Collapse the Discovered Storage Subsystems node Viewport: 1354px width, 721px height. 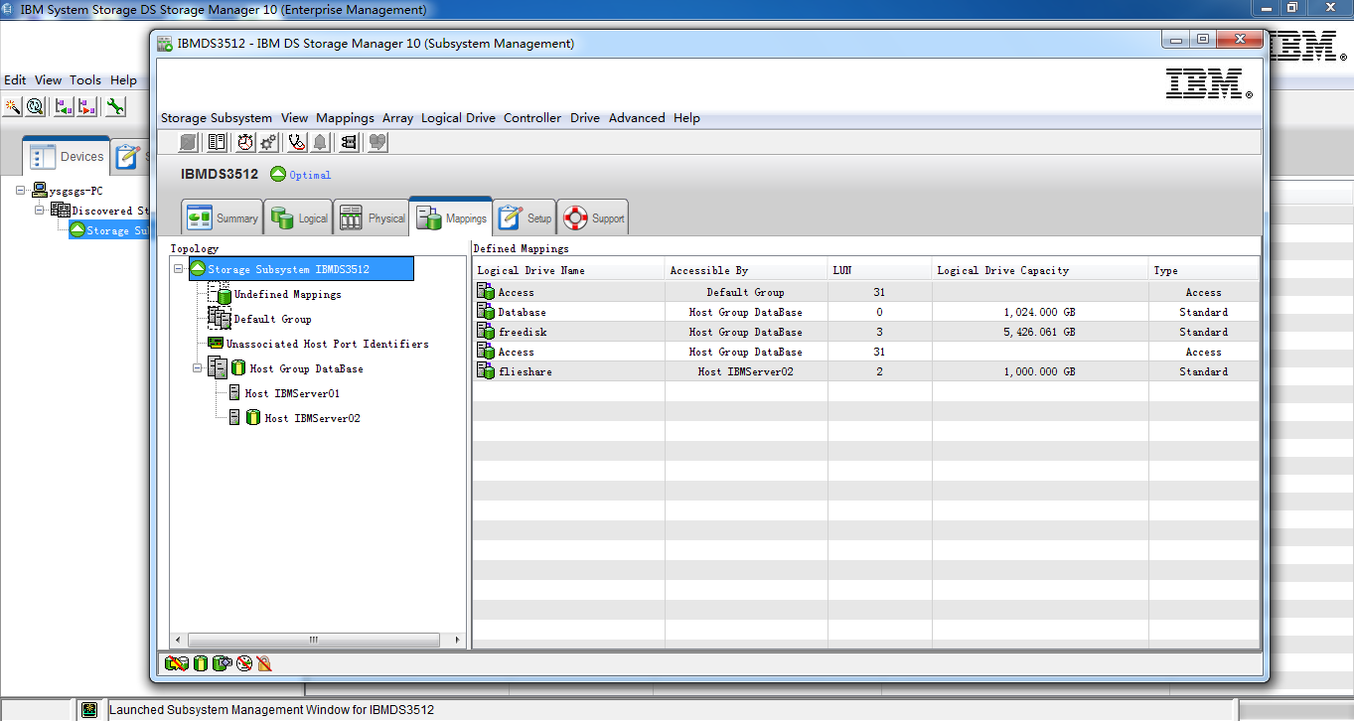[x=40, y=210]
